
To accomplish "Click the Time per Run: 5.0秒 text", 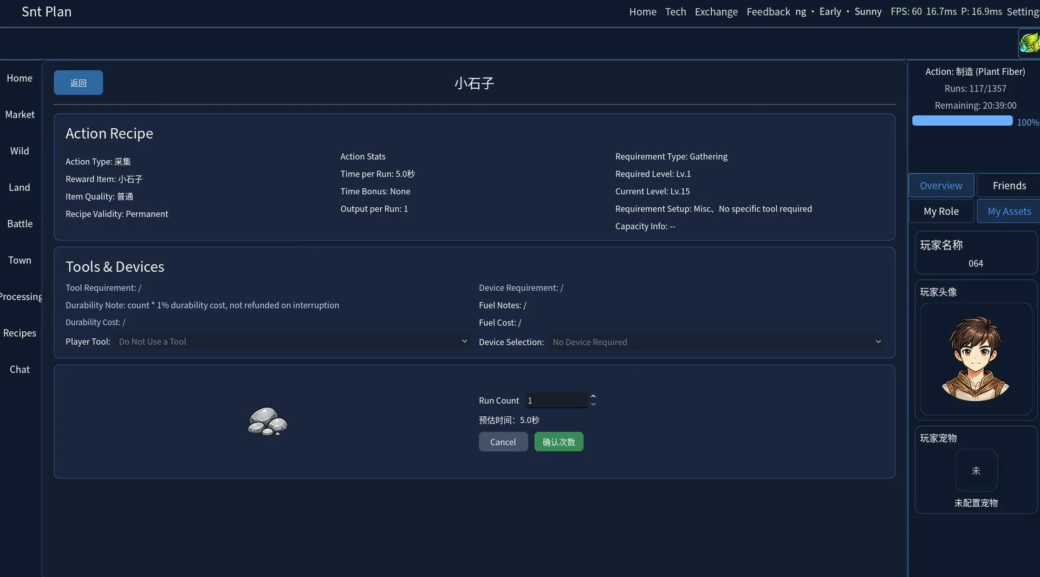I will [x=377, y=174].
